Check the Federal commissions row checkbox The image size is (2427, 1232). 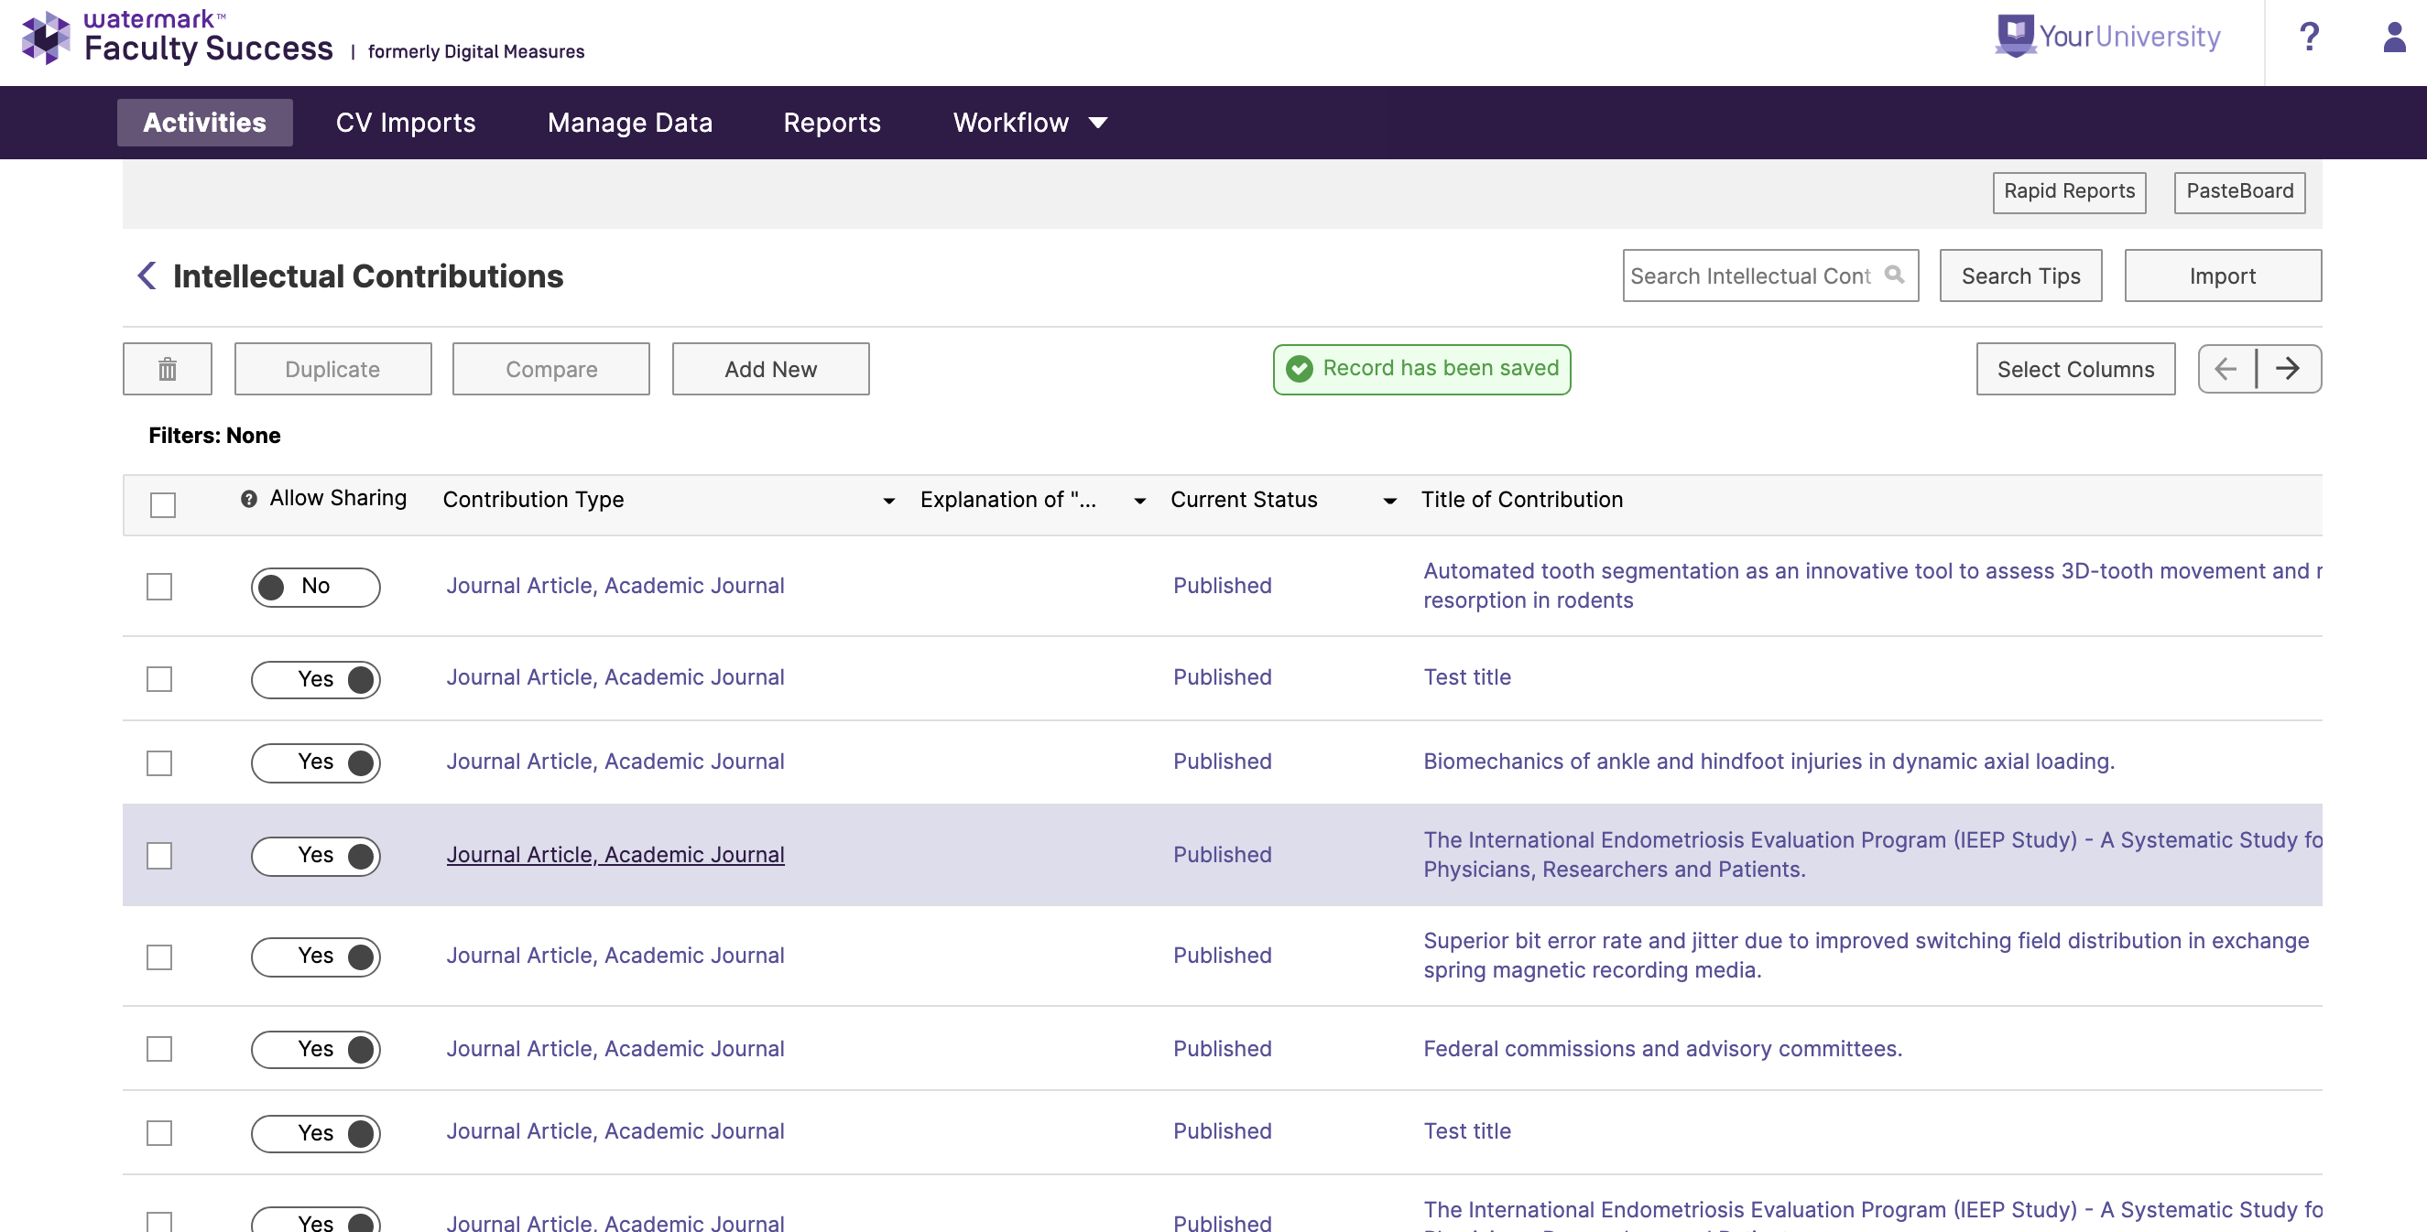(x=159, y=1049)
